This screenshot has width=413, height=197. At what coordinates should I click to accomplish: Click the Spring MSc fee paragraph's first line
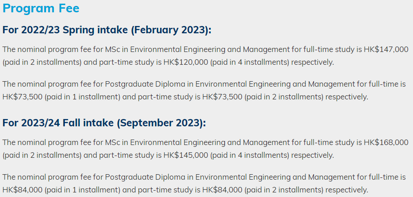point(205,49)
